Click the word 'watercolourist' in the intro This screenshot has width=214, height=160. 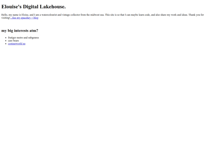click(x=49, y=15)
